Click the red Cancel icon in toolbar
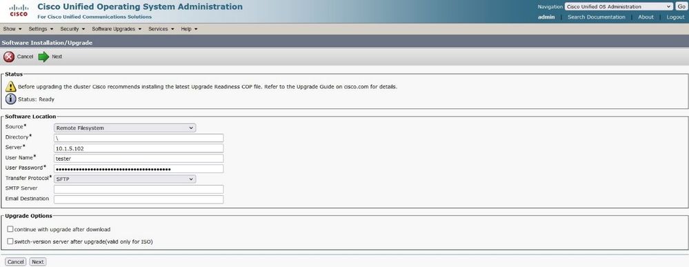Image resolution: width=689 pixels, height=267 pixels. coord(9,57)
